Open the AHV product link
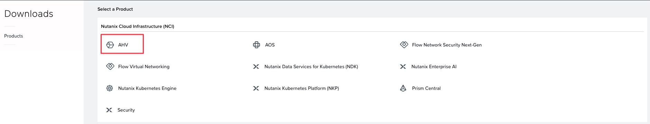Image resolution: width=650 pixels, height=124 pixels. 123,45
